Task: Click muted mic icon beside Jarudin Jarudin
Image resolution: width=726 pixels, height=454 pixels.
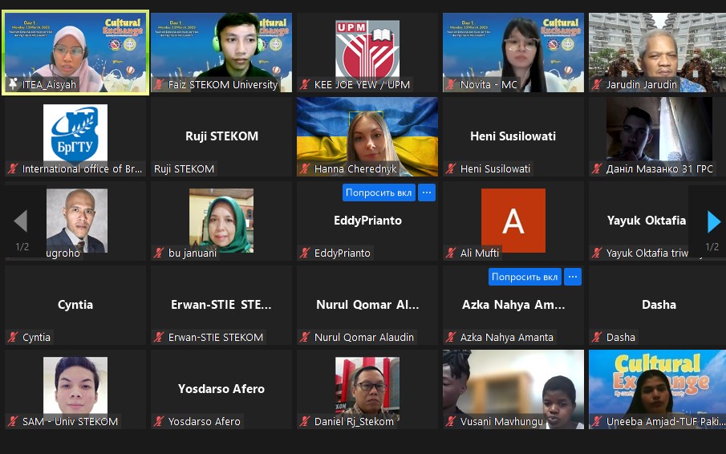Action: tap(597, 84)
